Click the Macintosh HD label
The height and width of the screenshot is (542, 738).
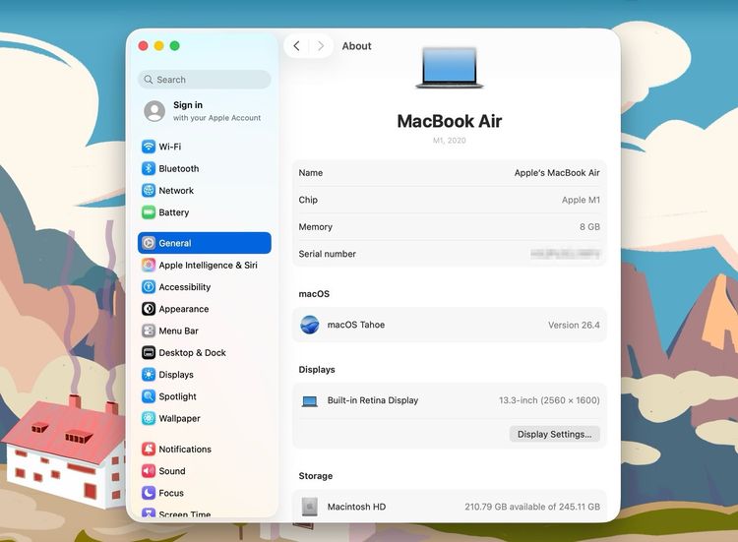point(356,507)
